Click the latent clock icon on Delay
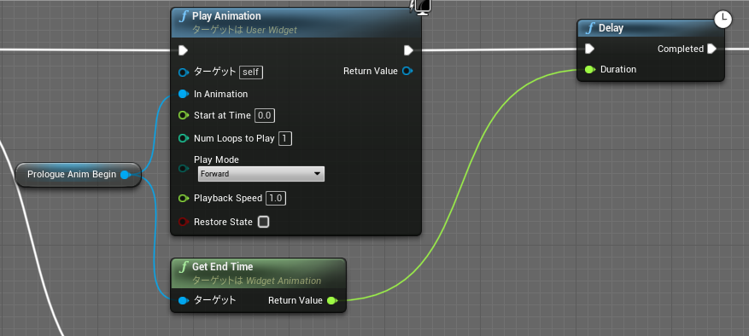 [723, 20]
